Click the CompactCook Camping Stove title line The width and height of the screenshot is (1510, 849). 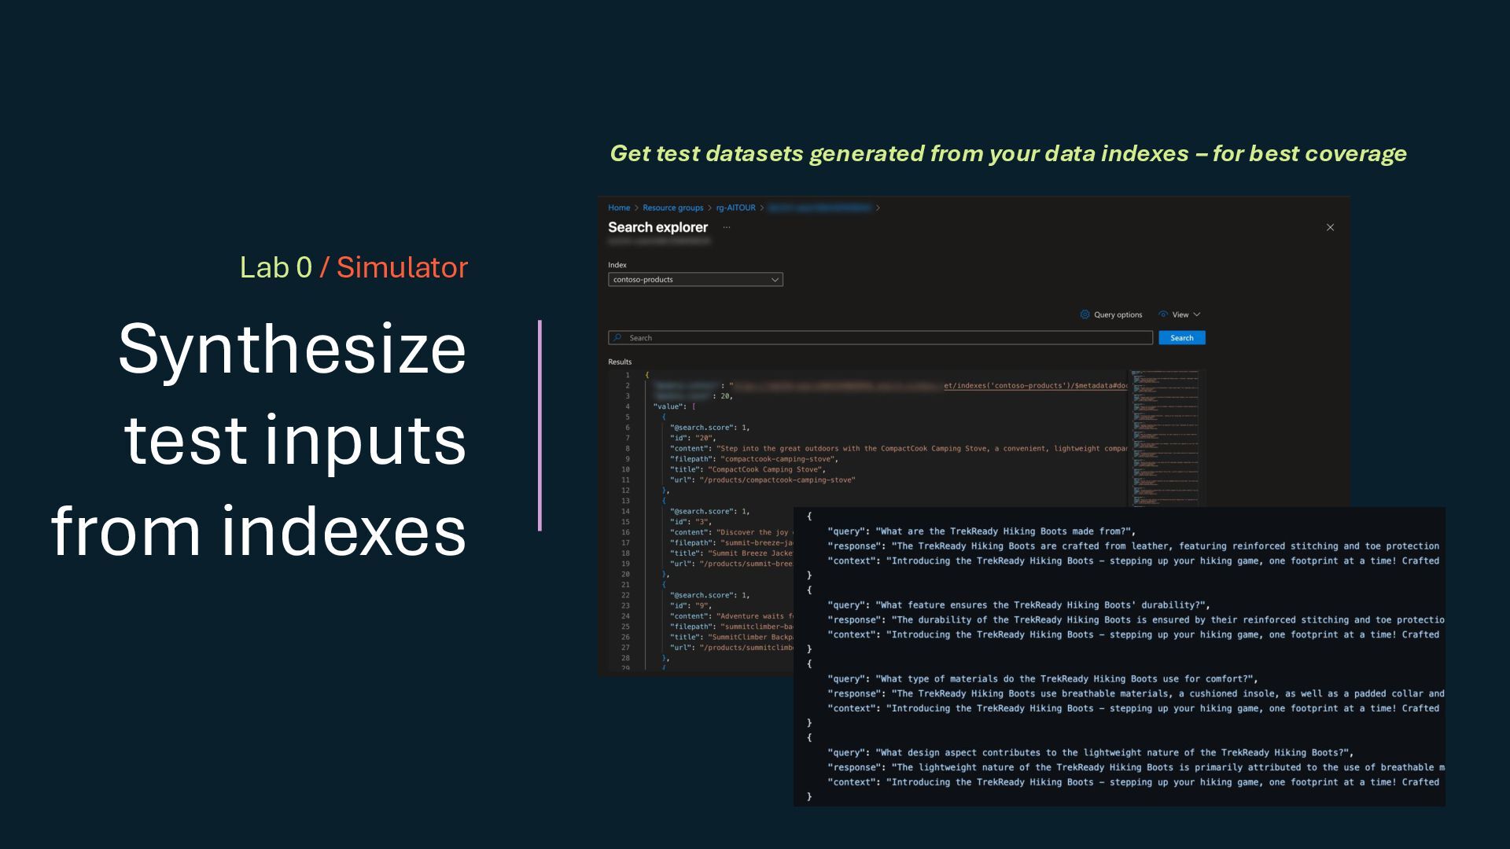765,469
